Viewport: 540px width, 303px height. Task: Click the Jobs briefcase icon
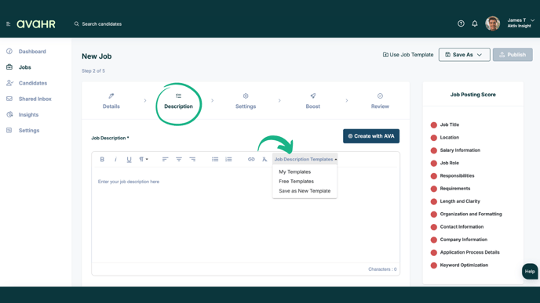tap(9, 67)
